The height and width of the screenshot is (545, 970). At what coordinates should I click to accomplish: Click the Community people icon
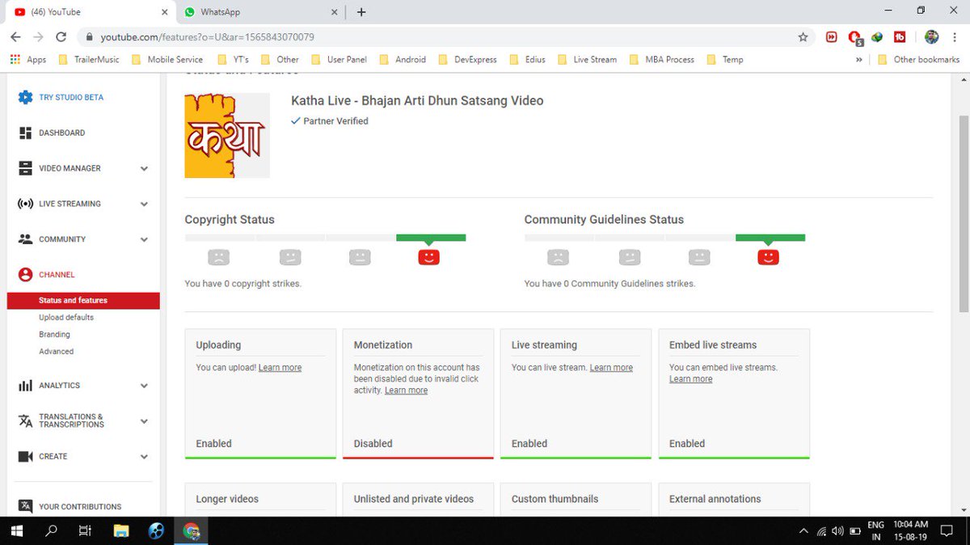pos(25,239)
